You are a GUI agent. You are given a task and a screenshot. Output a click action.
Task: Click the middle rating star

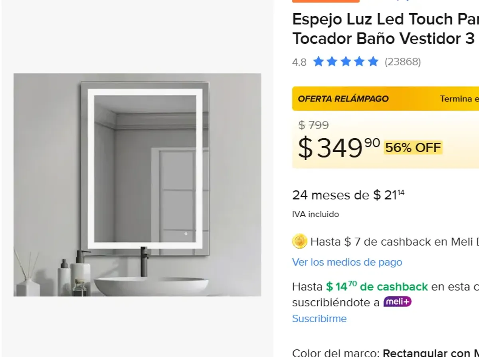coord(345,61)
